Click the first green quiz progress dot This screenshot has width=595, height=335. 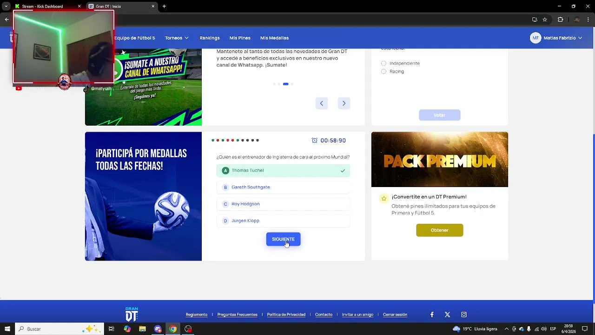(213, 140)
